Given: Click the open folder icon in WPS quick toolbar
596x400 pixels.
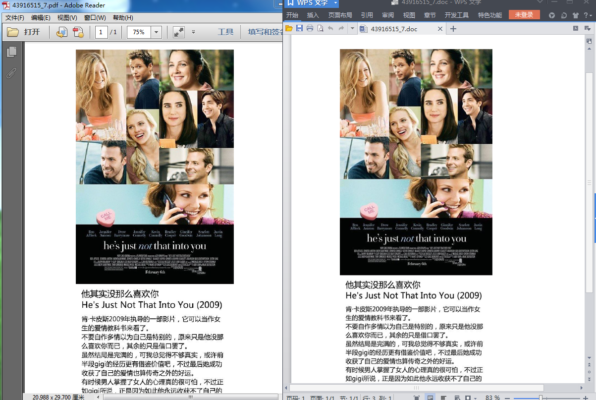Looking at the screenshot, I should 289,29.
